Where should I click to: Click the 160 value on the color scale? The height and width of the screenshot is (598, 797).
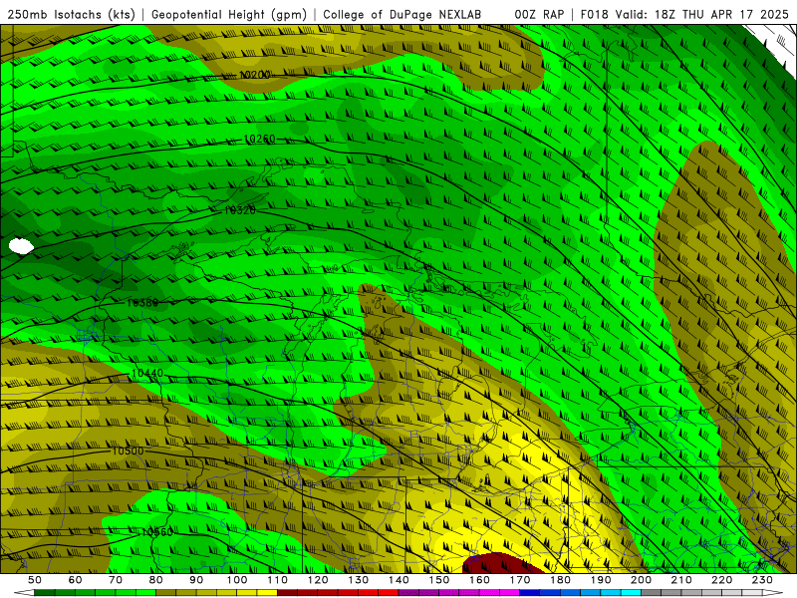coord(479,580)
